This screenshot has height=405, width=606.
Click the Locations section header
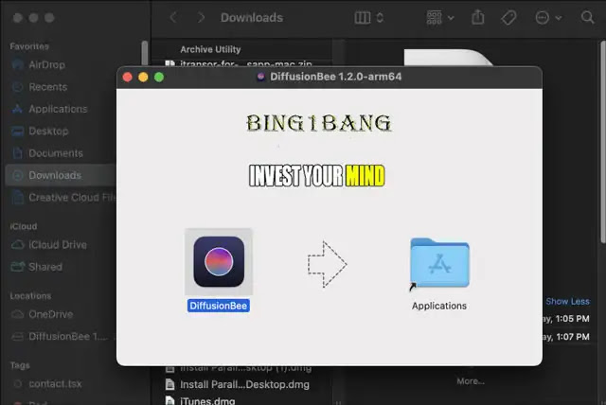tap(30, 296)
